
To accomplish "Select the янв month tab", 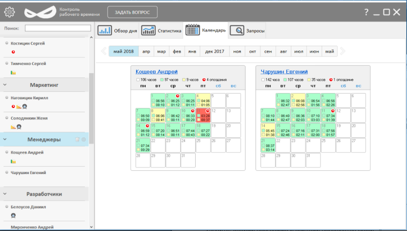I will pyautogui.click(x=192, y=52).
